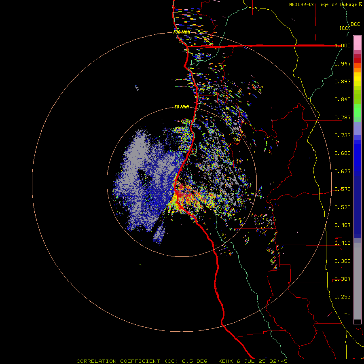
Task: Click the 0.307 scale value
Action: tap(343, 279)
